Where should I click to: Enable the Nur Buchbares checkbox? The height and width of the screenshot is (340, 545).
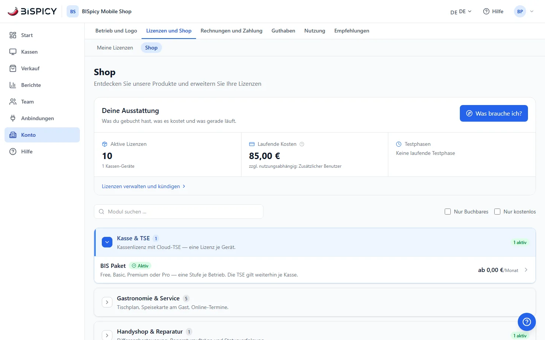448,212
